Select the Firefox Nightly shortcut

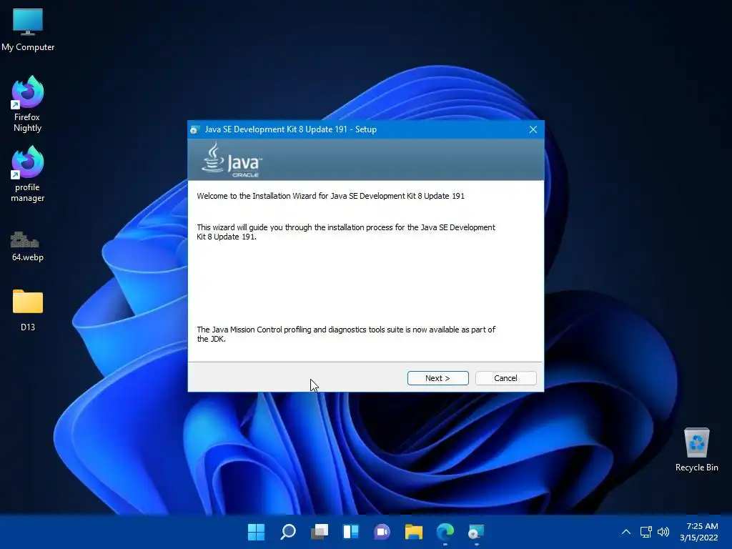[x=28, y=104]
